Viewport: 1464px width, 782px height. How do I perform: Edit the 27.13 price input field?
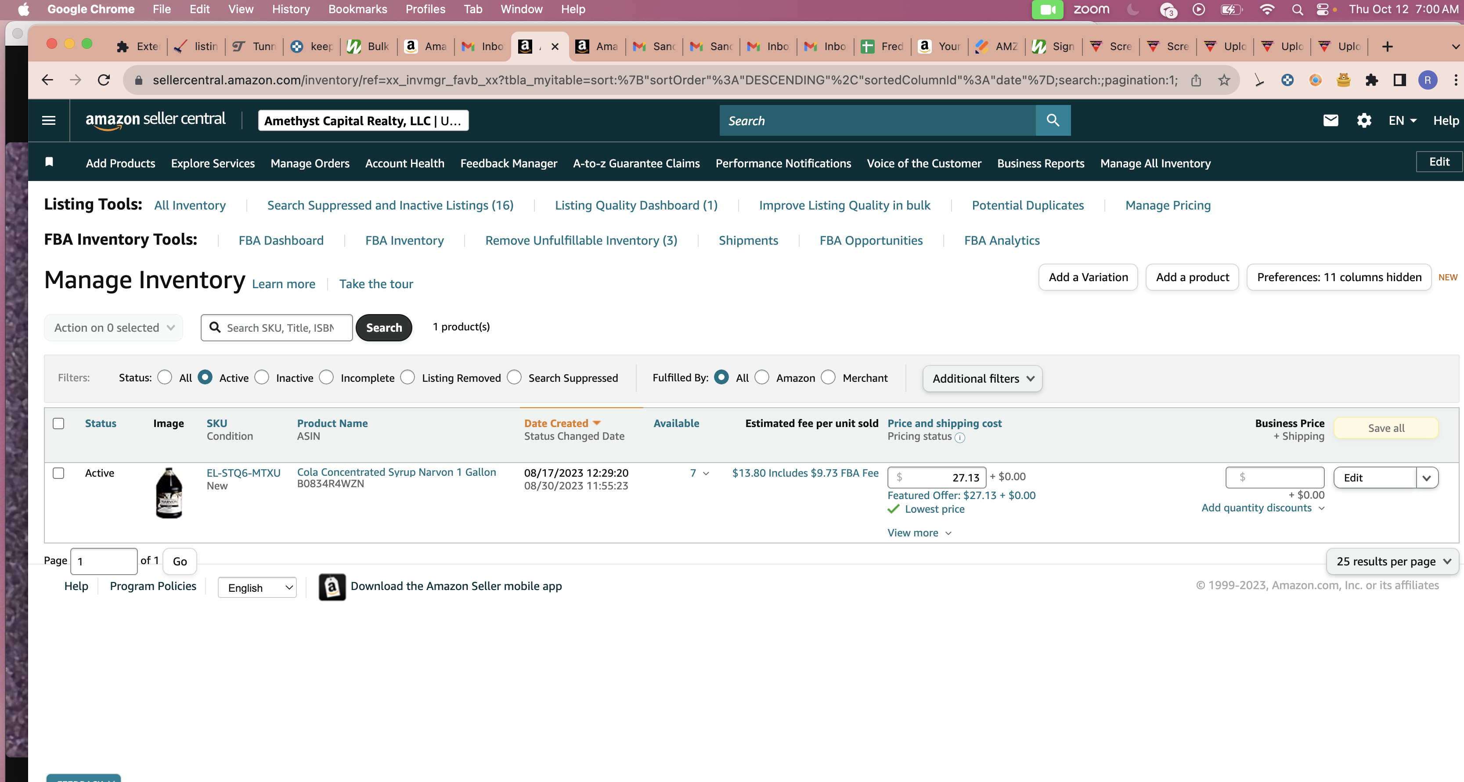937,478
